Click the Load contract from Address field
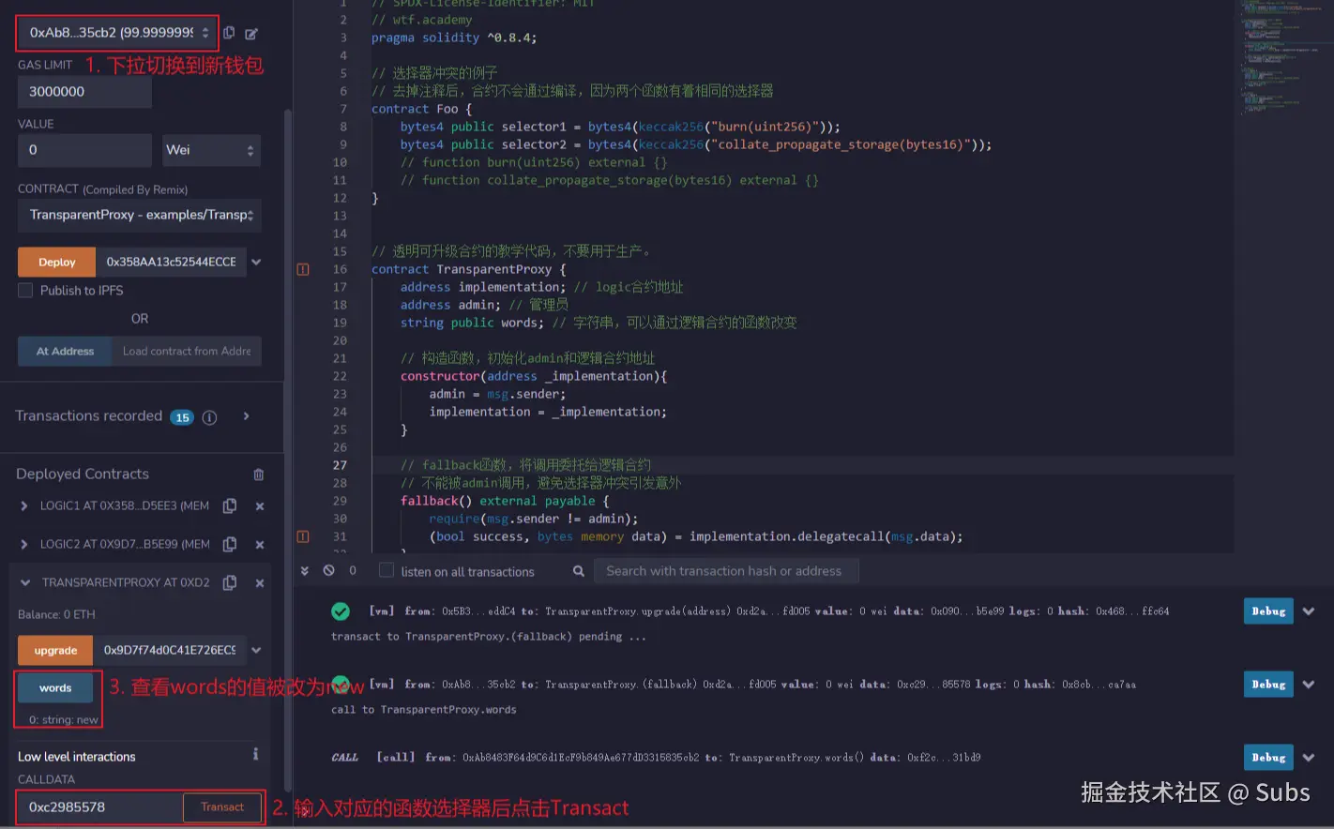The image size is (1334, 829). click(187, 352)
